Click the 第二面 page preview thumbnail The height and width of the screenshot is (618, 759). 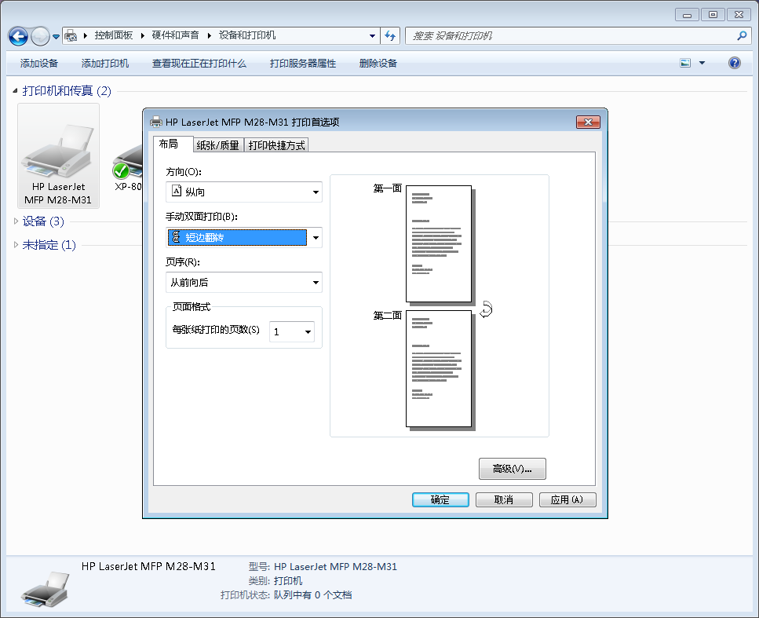[x=439, y=368]
